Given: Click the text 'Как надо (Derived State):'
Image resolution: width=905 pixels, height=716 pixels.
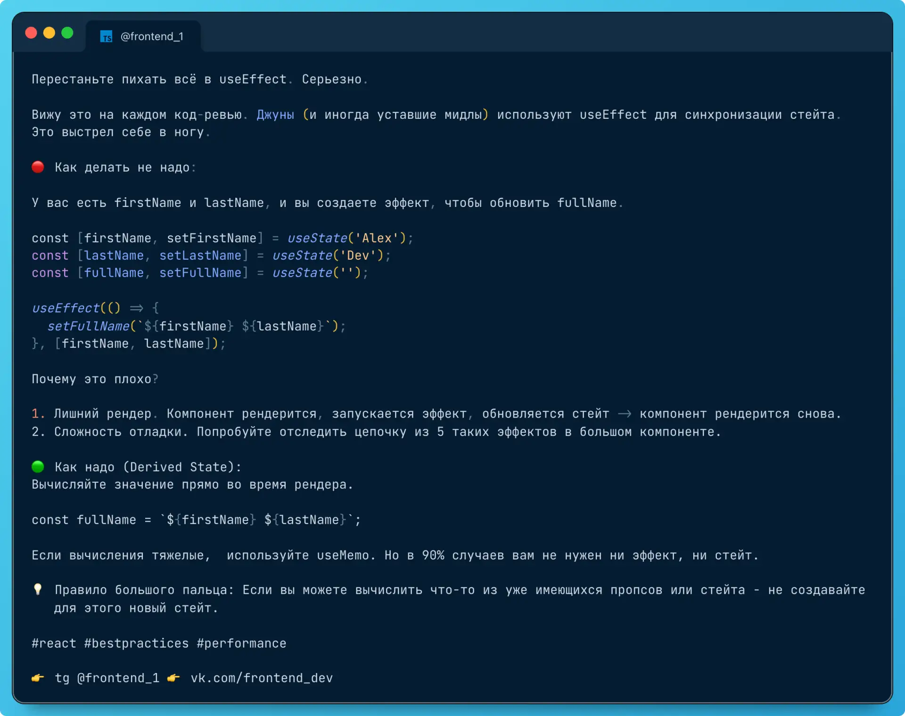Looking at the screenshot, I should click(x=148, y=467).
